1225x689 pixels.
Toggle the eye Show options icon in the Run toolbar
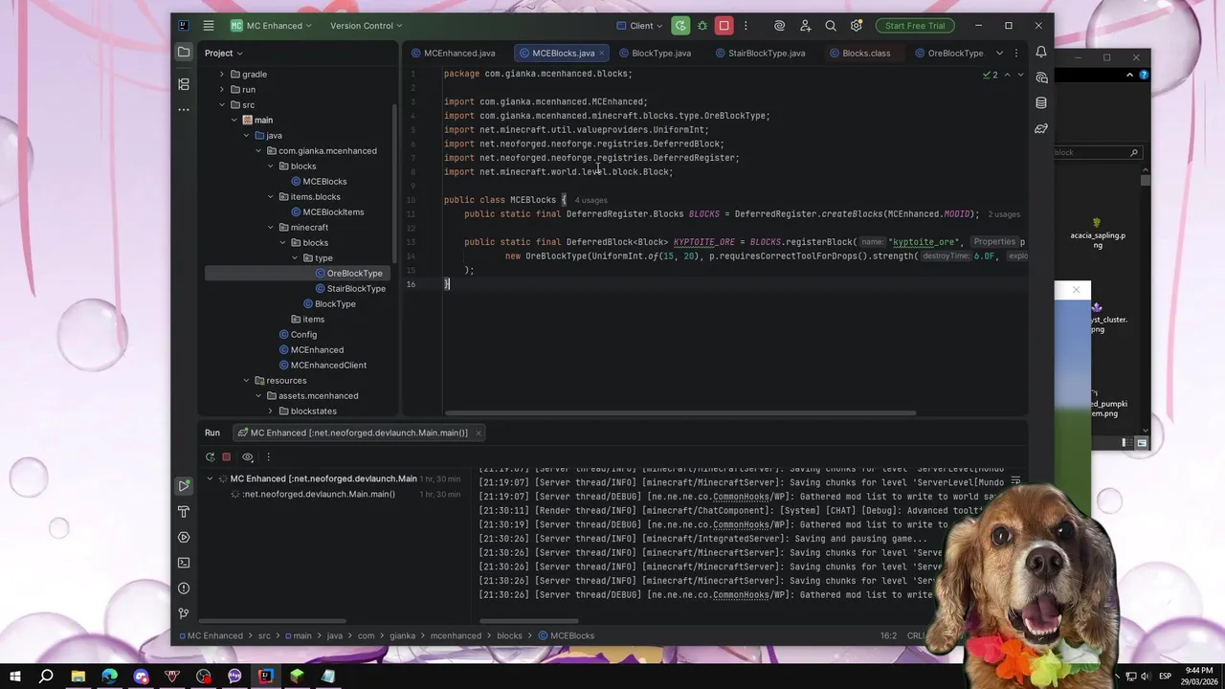[248, 457]
